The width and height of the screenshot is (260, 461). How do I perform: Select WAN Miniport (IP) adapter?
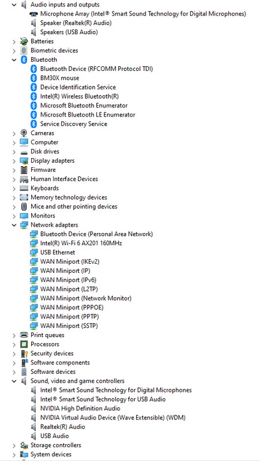[x=65, y=271]
